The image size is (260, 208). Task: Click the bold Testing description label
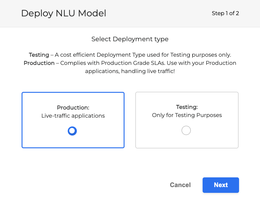[39, 55]
